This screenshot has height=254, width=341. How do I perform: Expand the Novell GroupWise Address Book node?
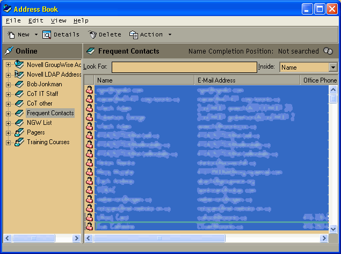tap(8, 65)
